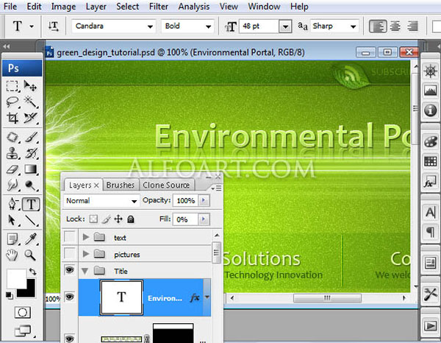Select the Horizontal Type tool
This screenshot has height=343, width=441.
(31, 204)
